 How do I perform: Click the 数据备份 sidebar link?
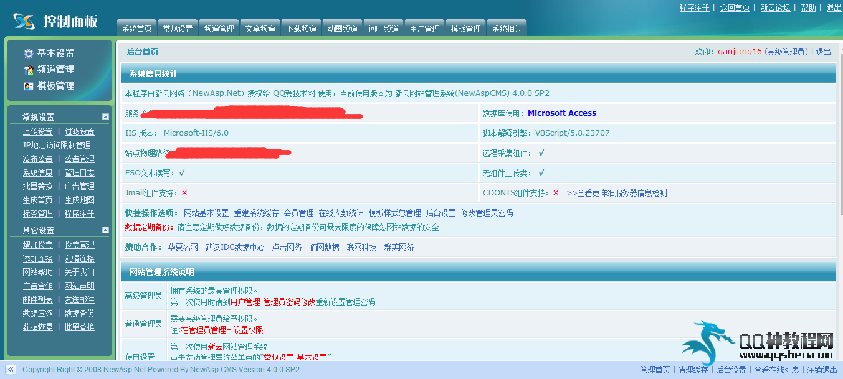pyautogui.click(x=80, y=313)
